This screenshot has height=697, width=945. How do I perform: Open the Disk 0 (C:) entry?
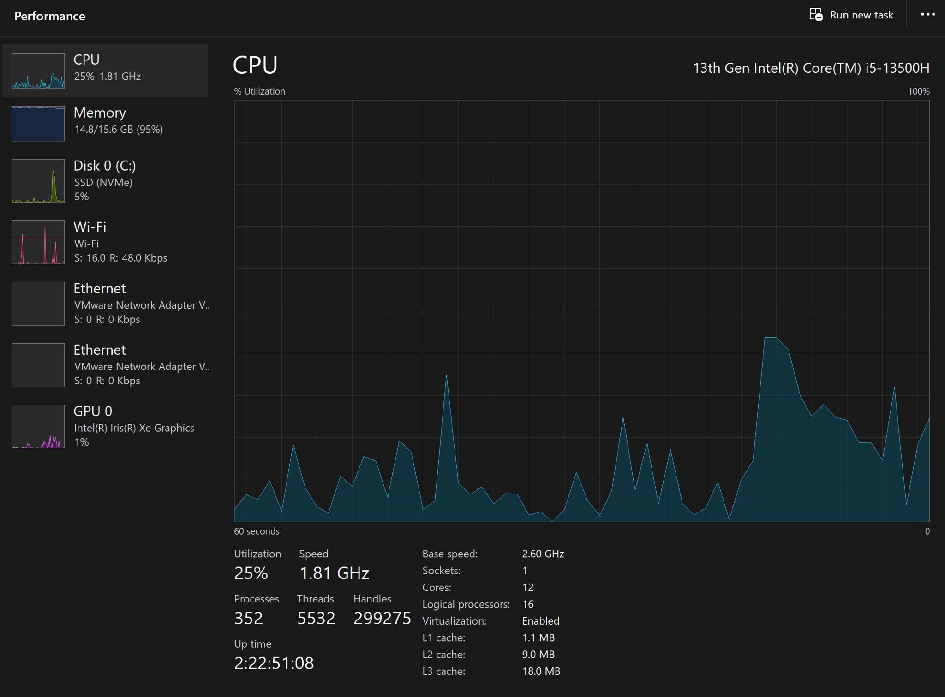(105, 181)
